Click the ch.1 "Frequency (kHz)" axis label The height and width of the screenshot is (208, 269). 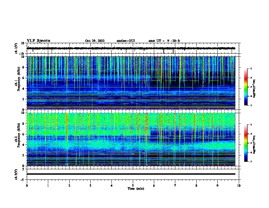(x=19, y=79)
